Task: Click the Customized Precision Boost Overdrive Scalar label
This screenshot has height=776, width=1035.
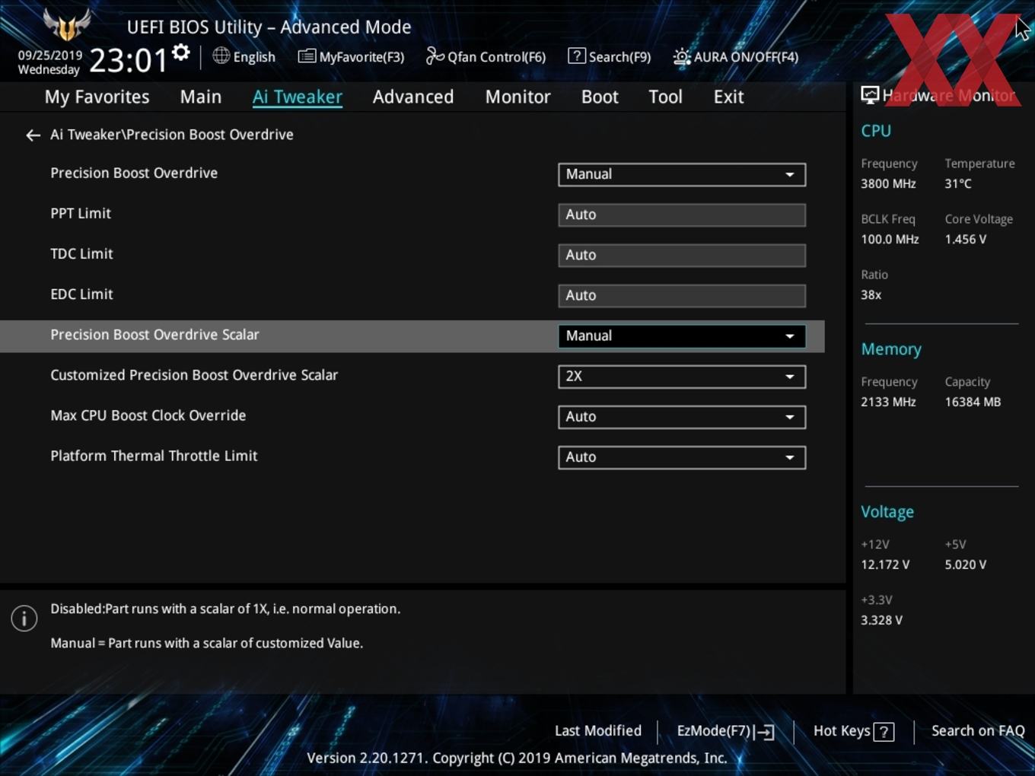Action: coord(194,375)
